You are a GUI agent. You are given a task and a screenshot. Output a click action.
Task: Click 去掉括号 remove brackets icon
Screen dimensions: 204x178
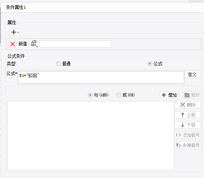point(178,145)
